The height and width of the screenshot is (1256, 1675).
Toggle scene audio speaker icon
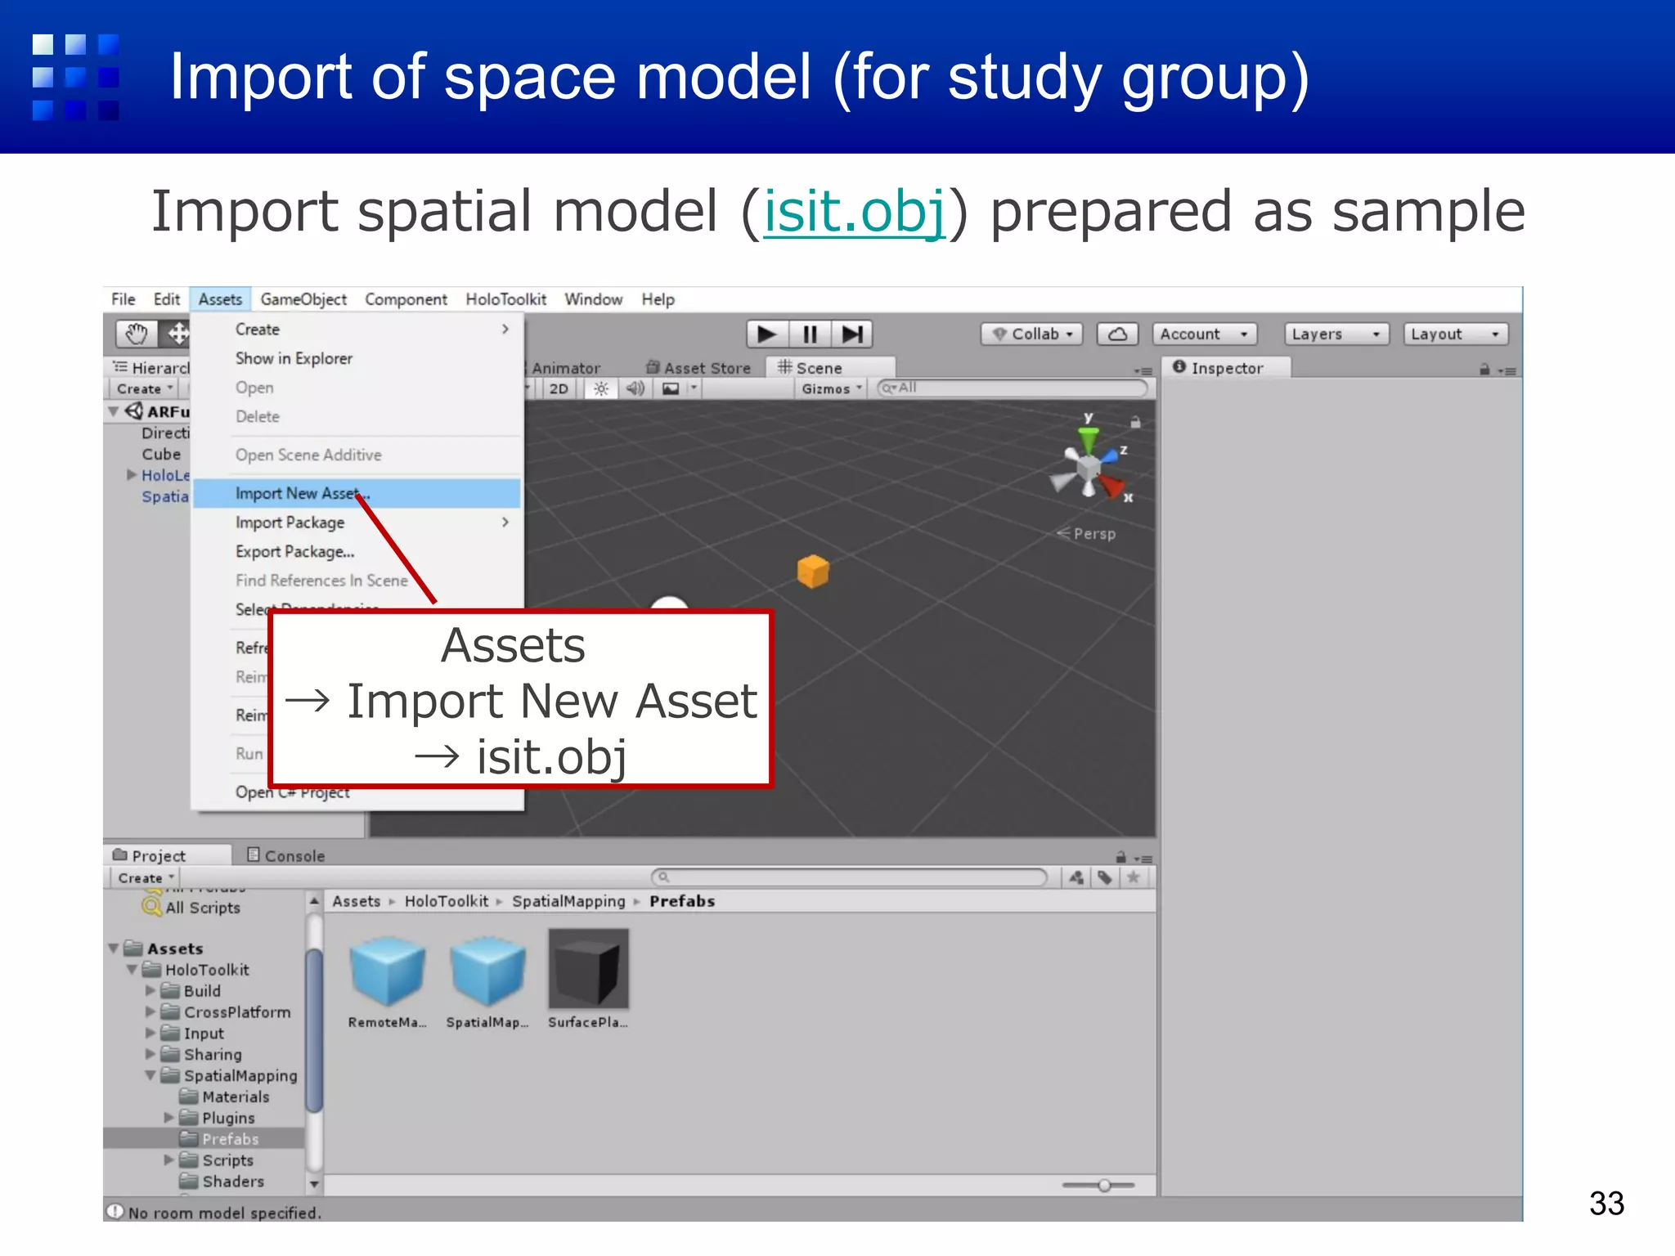(635, 388)
